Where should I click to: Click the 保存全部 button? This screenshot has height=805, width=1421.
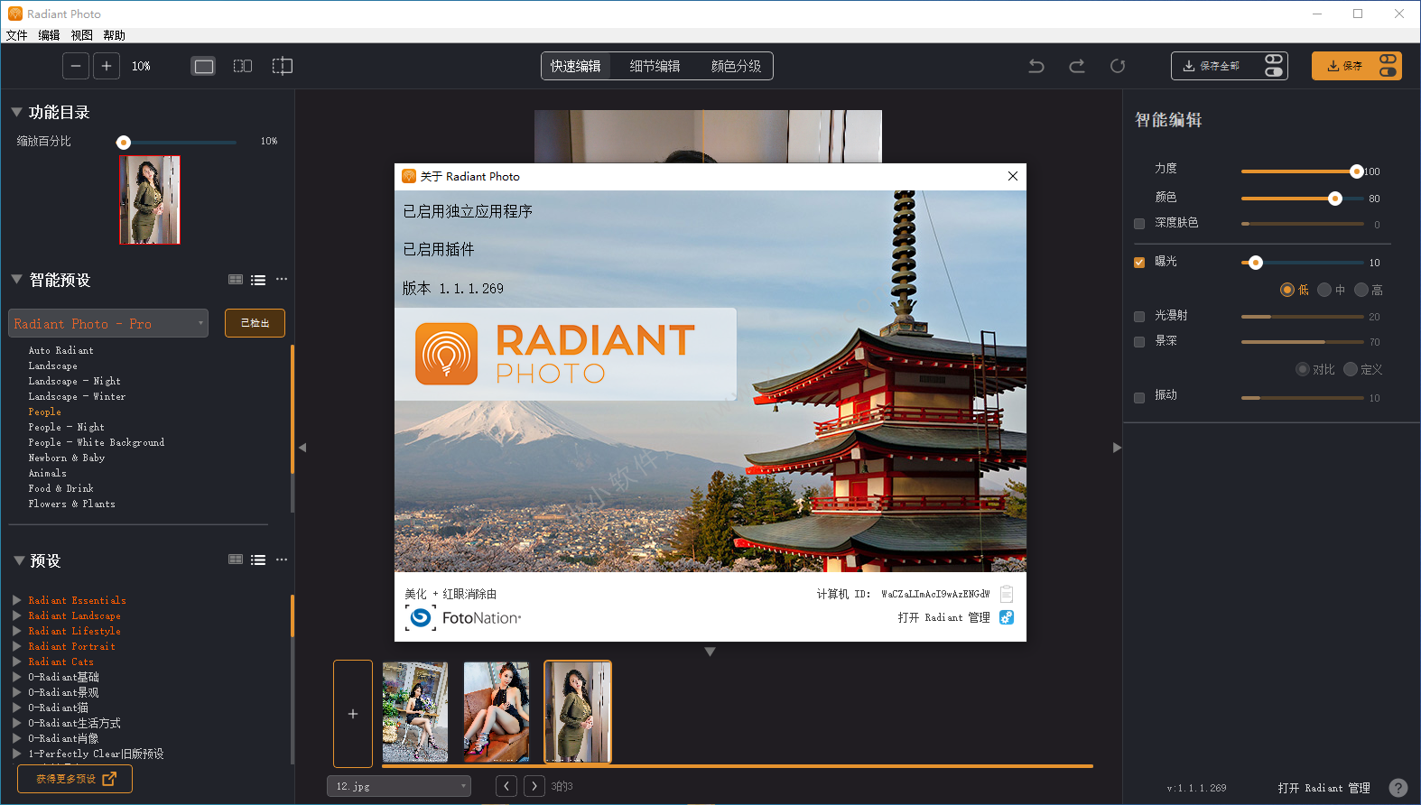point(1218,66)
